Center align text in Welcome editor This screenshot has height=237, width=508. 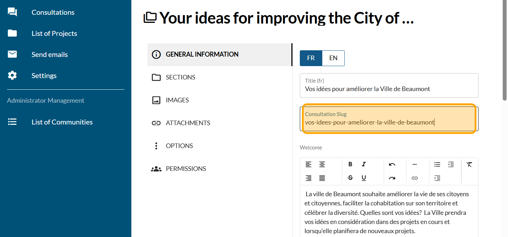[x=322, y=165]
